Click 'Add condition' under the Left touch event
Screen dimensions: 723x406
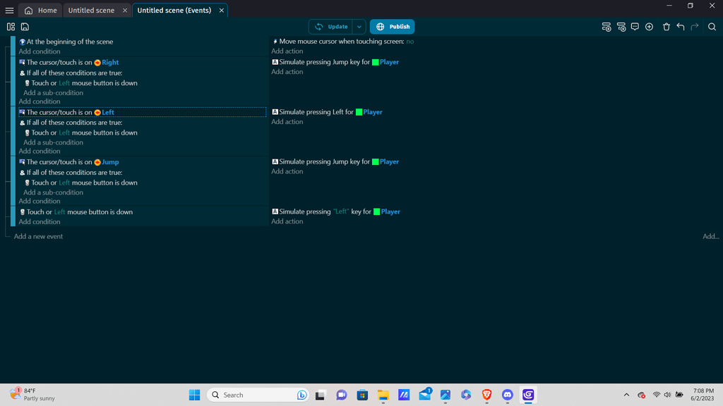(x=40, y=151)
